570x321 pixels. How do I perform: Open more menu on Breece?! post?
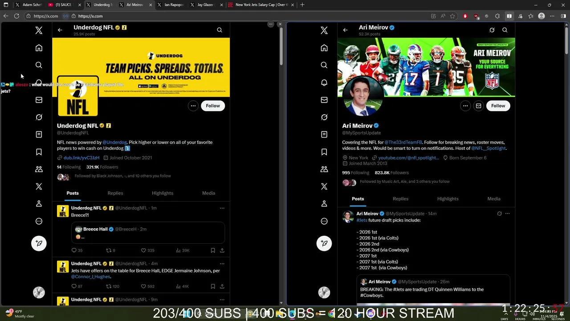[x=222, y=208]
